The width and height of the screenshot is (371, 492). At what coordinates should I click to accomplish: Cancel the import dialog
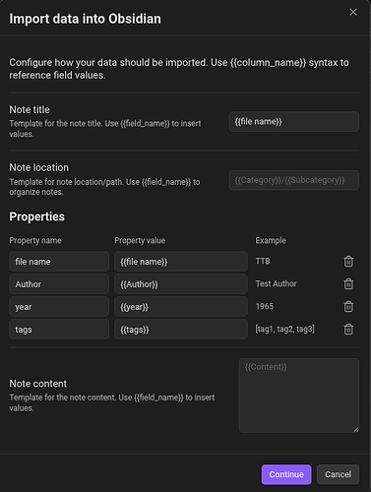[x=338, y=474]
